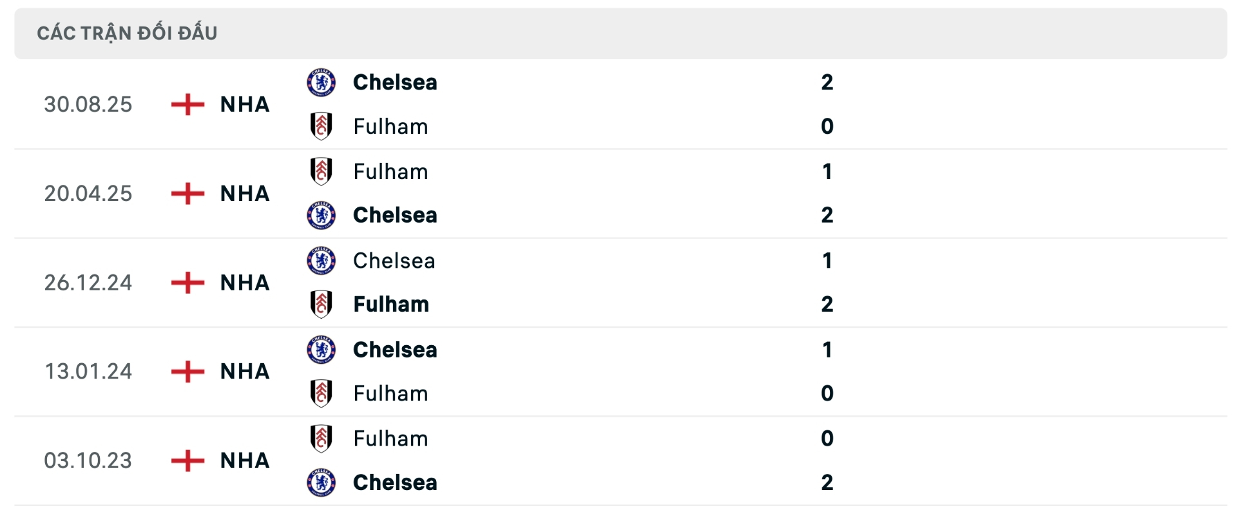
Task: Click the Chelsea logo in the 03.10.23 match
Action: (321, 482)
